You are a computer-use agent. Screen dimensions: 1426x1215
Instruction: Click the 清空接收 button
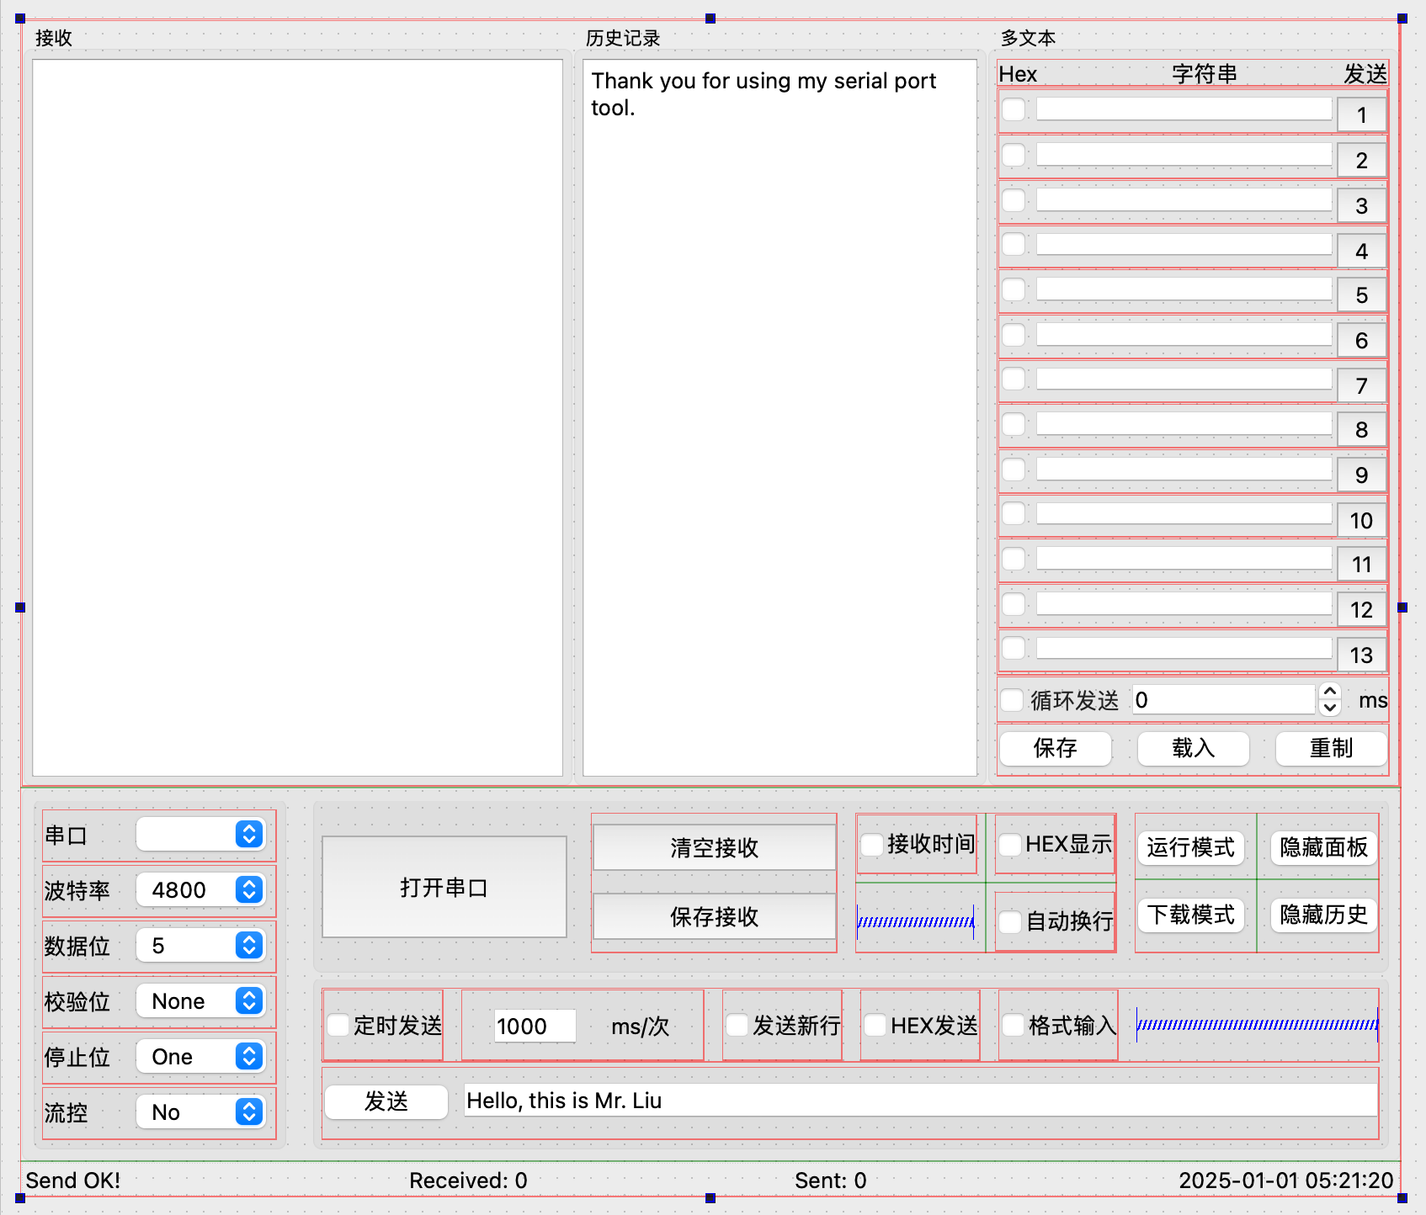pyautogui.click(x=714, y=847)
